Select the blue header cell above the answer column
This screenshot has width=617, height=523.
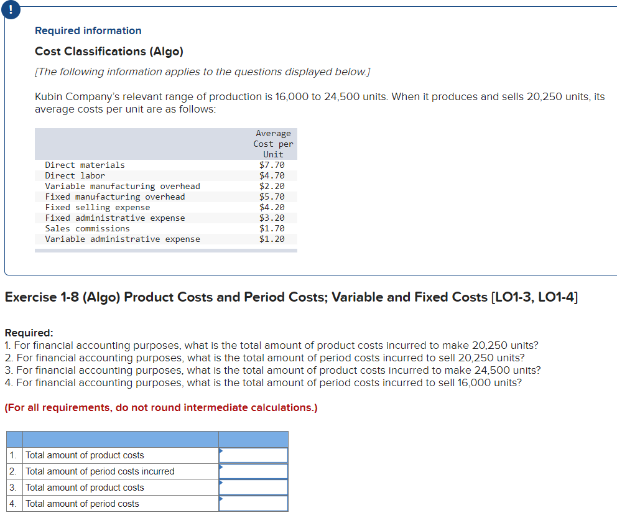coord(253,438)
